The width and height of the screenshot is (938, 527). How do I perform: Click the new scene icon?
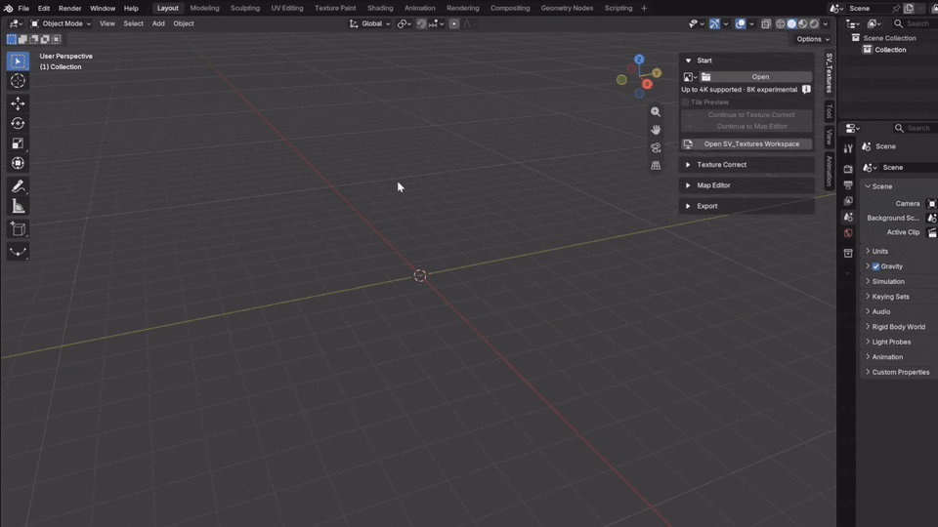click(x=910, y=9)
